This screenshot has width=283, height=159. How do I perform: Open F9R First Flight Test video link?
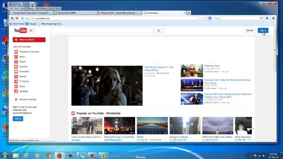[217, 137]
